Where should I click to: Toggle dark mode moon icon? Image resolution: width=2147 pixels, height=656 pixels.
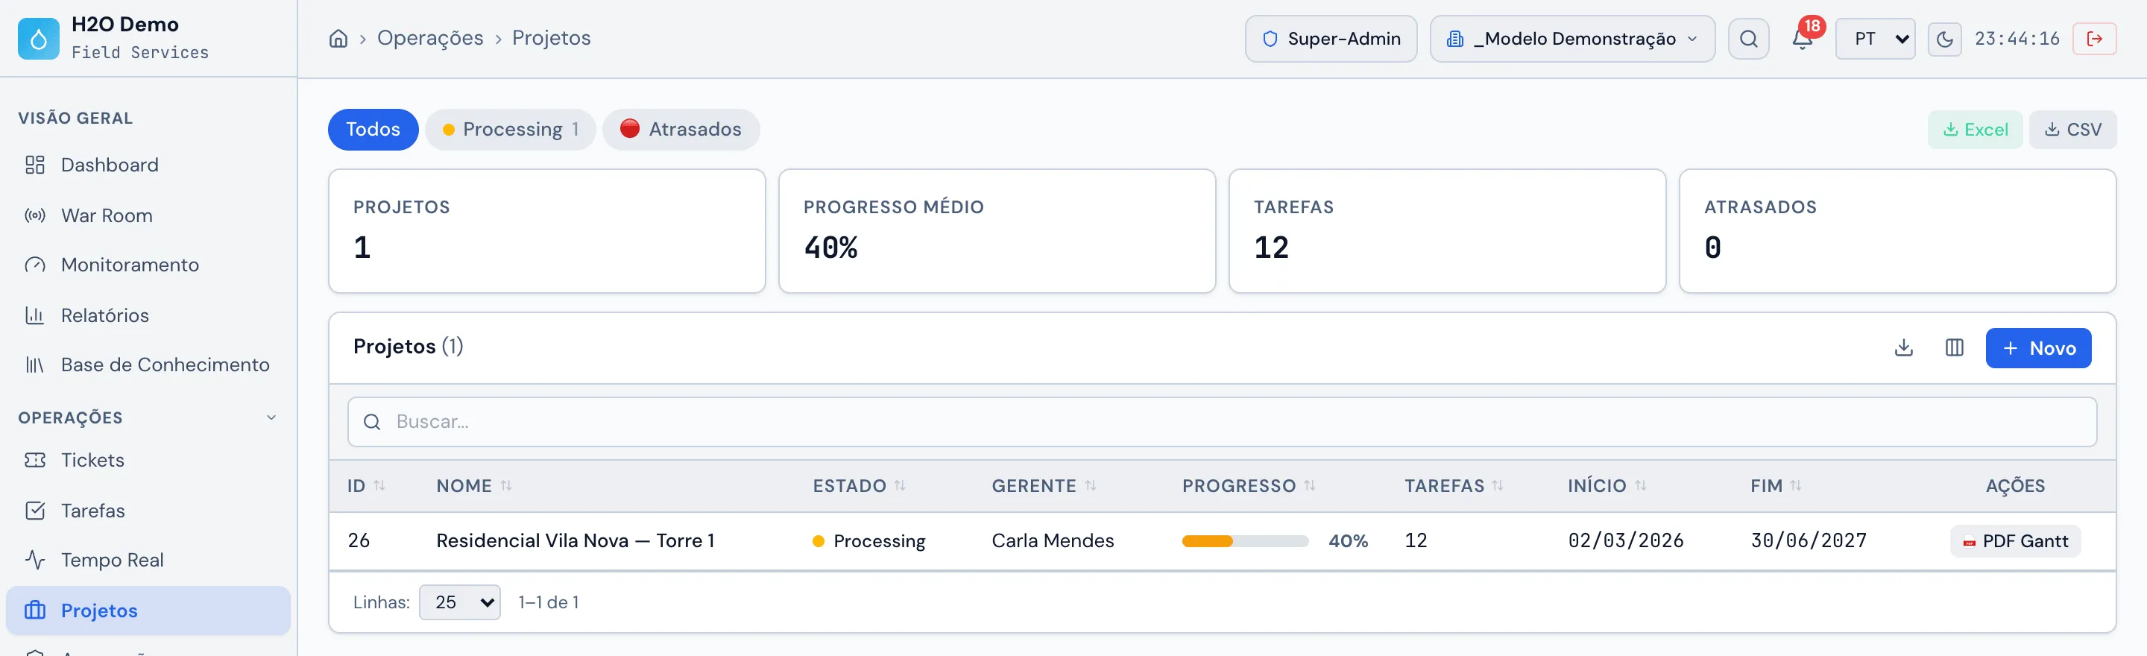[x=1944, y=40]
